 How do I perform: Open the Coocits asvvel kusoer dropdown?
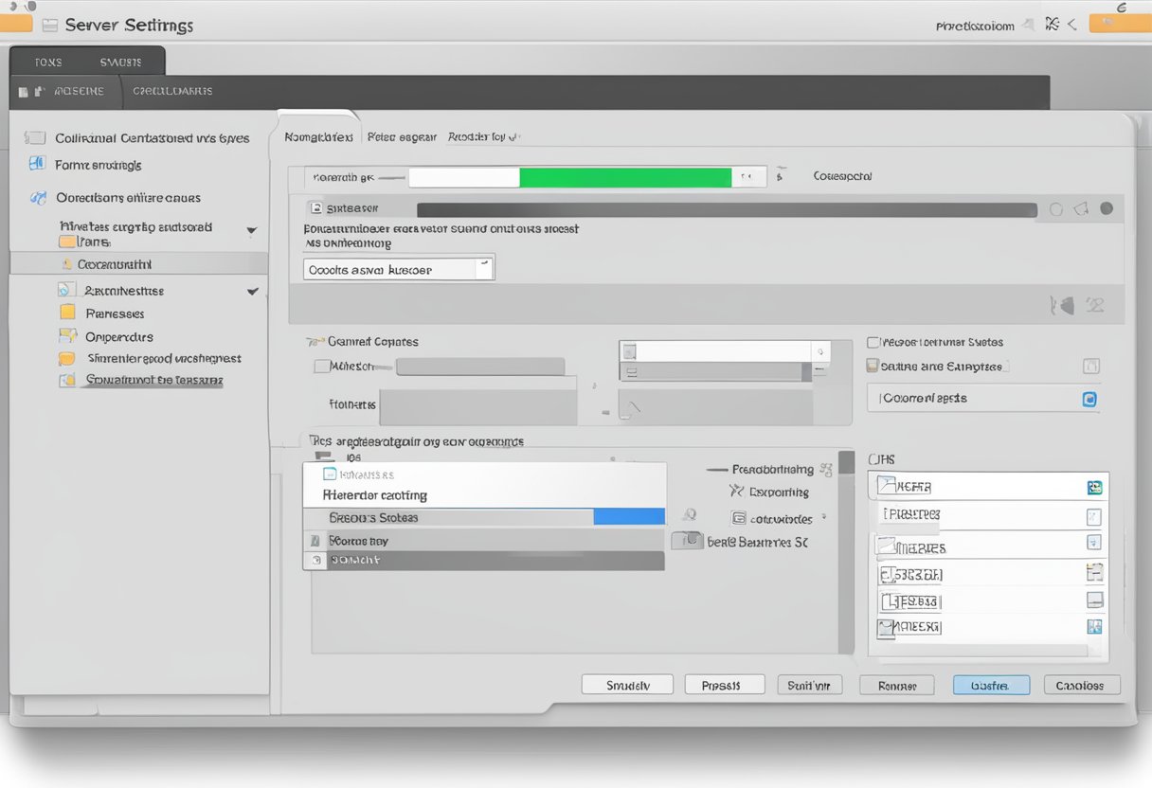point(483,269)
